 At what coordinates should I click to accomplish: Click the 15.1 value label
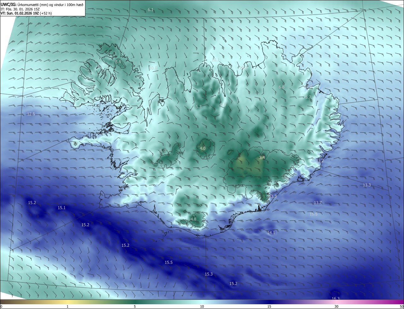point(62,208)
